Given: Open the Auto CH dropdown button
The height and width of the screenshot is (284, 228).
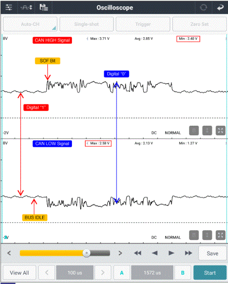Looking at the screenshot, I should click(x=30, y=24).
